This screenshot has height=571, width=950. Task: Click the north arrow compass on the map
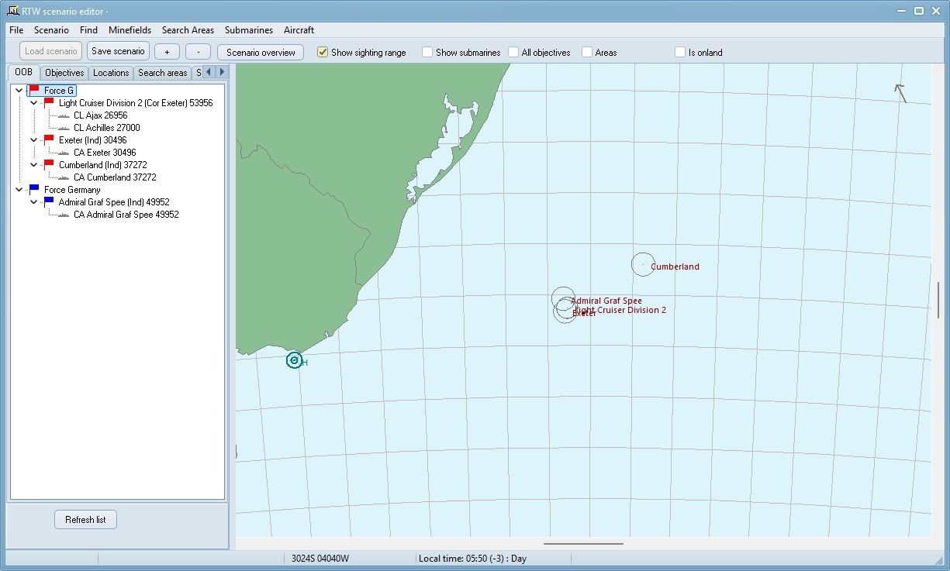900,93
